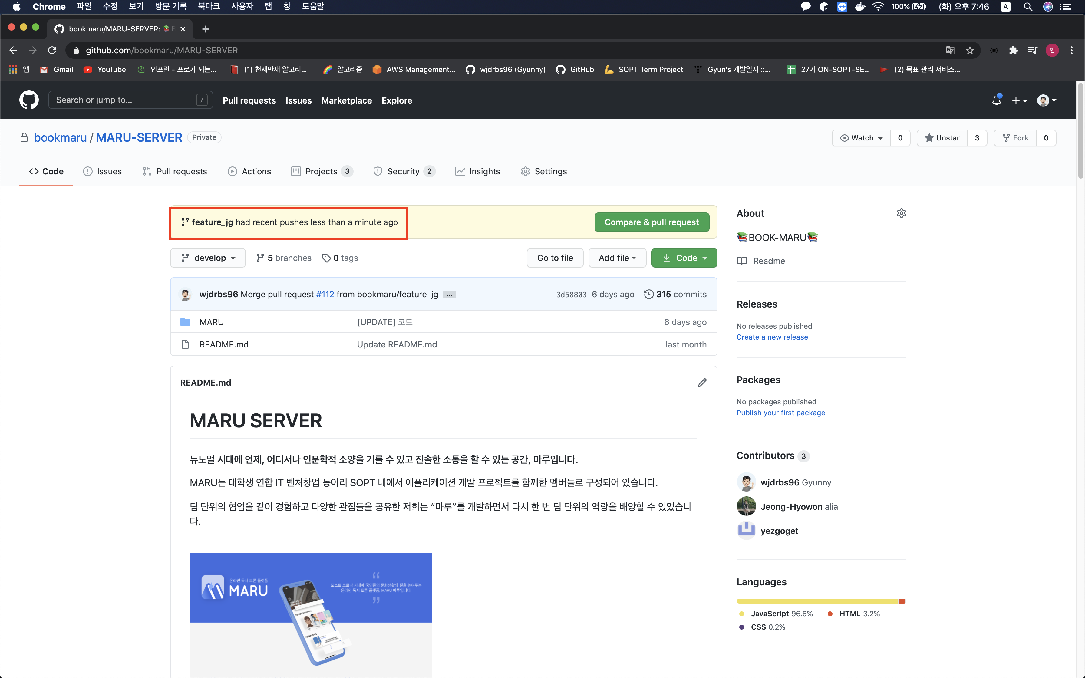Image resolution: width=1085 pixels, height=678 pixels.
Task: Click Compare & pull request button
Action: pyautogui.click(x=651, y=222)
